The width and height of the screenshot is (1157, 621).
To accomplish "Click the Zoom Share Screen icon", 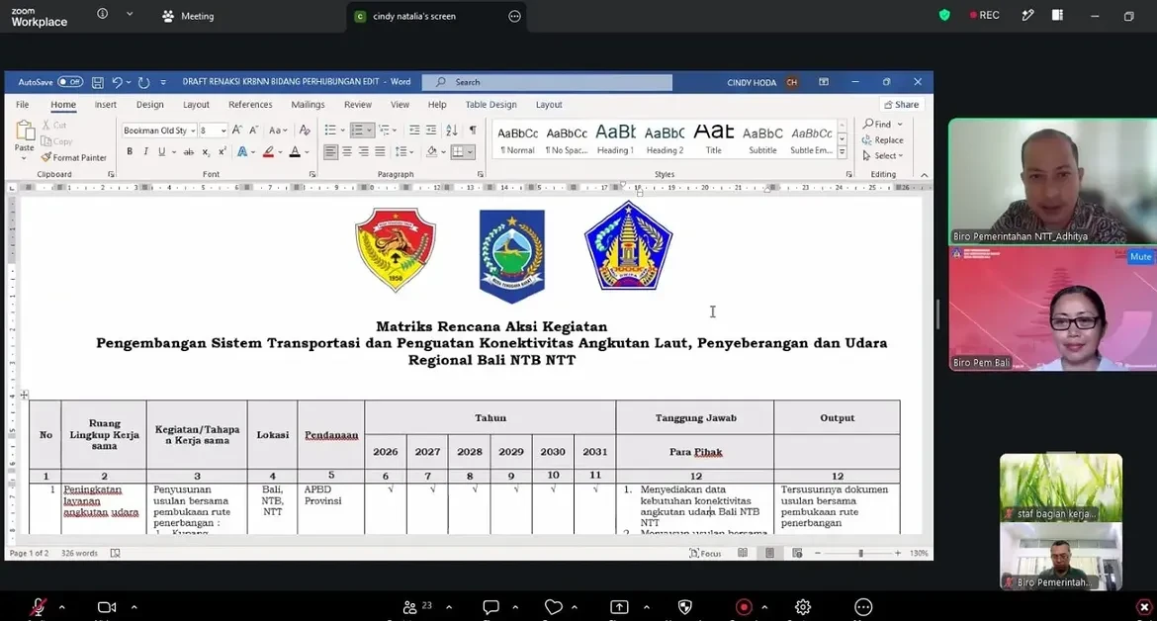I will [619, 607].
